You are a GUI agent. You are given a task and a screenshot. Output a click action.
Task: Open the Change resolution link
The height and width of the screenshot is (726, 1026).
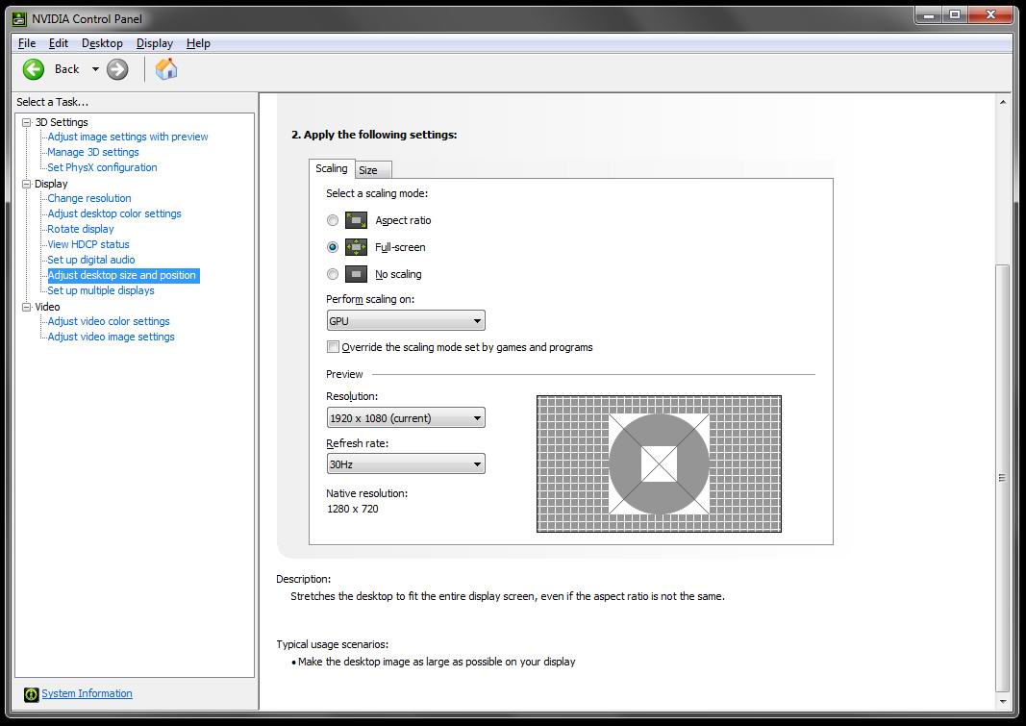tap(89, 198)
